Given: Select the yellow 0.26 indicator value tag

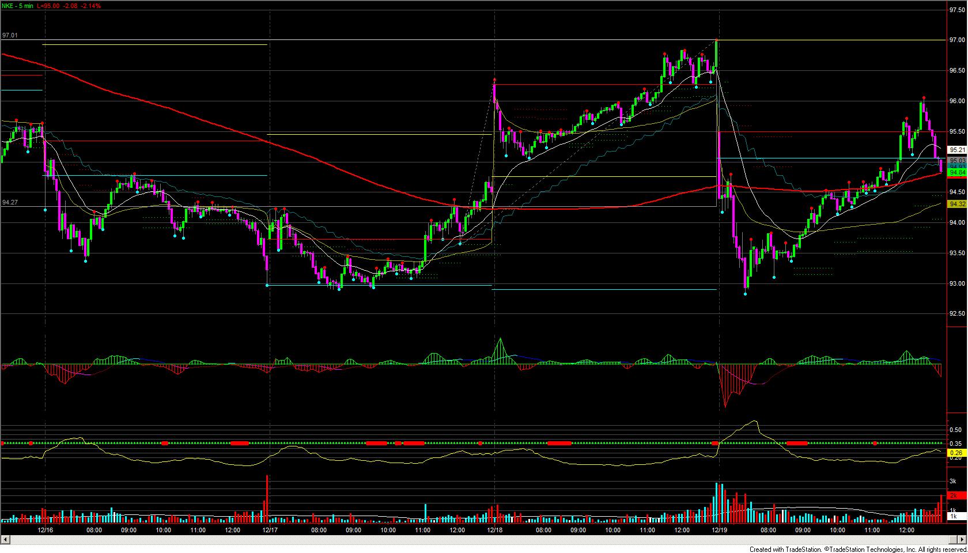Looking at the screenshot, I should (956, 453).
